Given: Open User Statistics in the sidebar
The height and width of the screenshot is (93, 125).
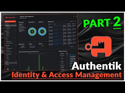Looking at the screenshot, I should click(8, 27).
